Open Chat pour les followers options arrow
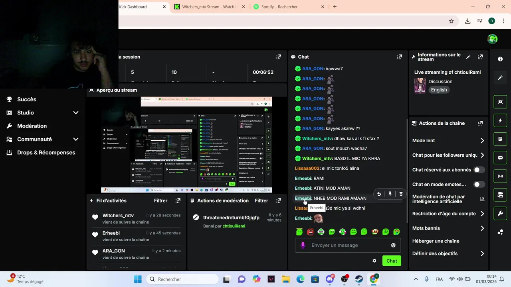 [x=482, y=155]
